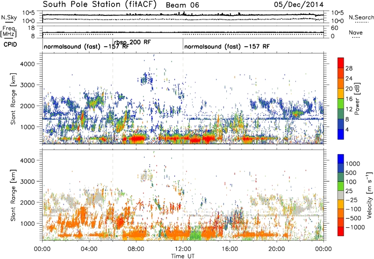Click the '4' Power scale value
The image size is (374, 259).
pyautogui.click(x=347, y=129)
